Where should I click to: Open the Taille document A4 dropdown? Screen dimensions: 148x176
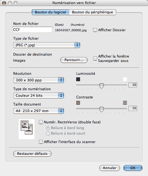click(38, 111)
